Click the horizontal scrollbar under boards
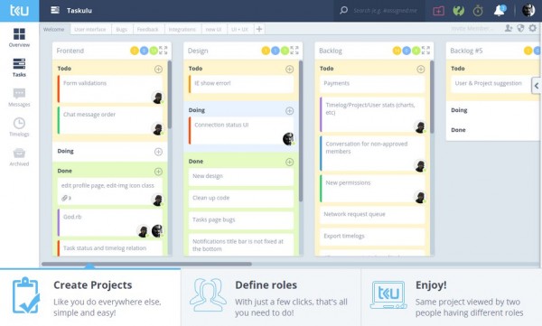This screenshot has height=326, width=542. (146, 264)
